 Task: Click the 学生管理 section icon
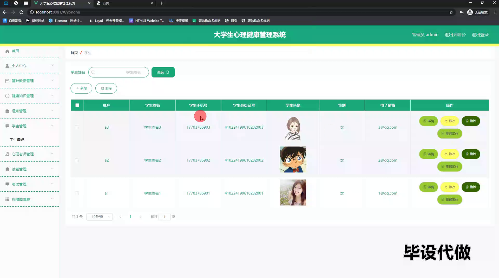tap(7, 126)
